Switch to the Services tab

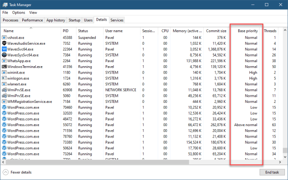pos(117,20)
